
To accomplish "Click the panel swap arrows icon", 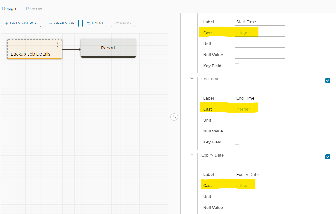I will (174, 117).
